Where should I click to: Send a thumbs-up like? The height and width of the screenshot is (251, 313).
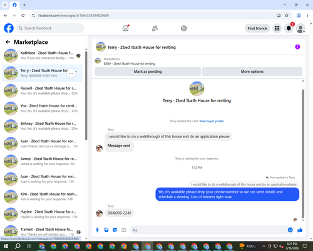(300, 230)
